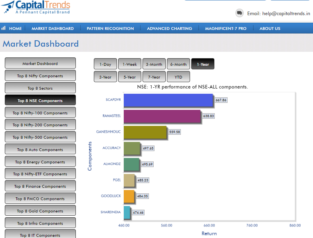The image size is (313, 238).
Task: Click the 638.83 value label
Action: pyautogui.click(x=208, y=116)
